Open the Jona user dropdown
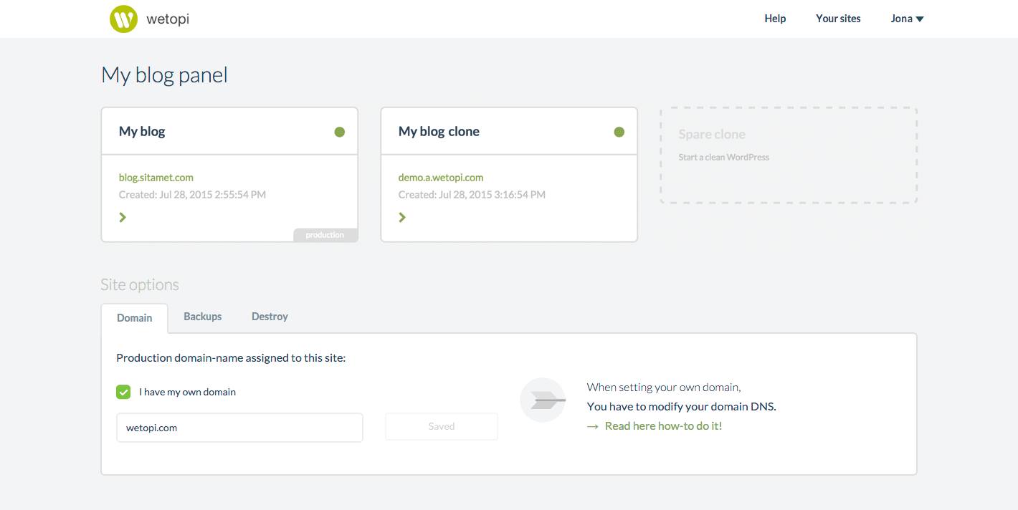Viewport: 1018px width, 510px height. click(x=907, y=19)
